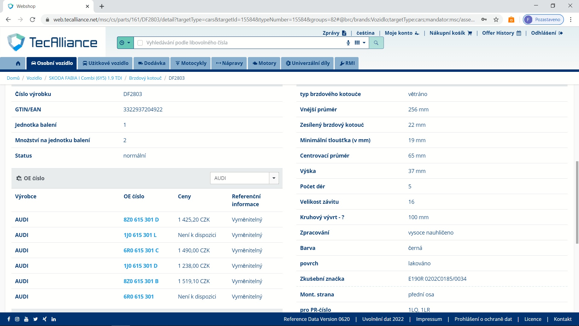This screenshot has height=326, width=579.
Task: Switch to Nápravy tab
Action: point(229,63)
